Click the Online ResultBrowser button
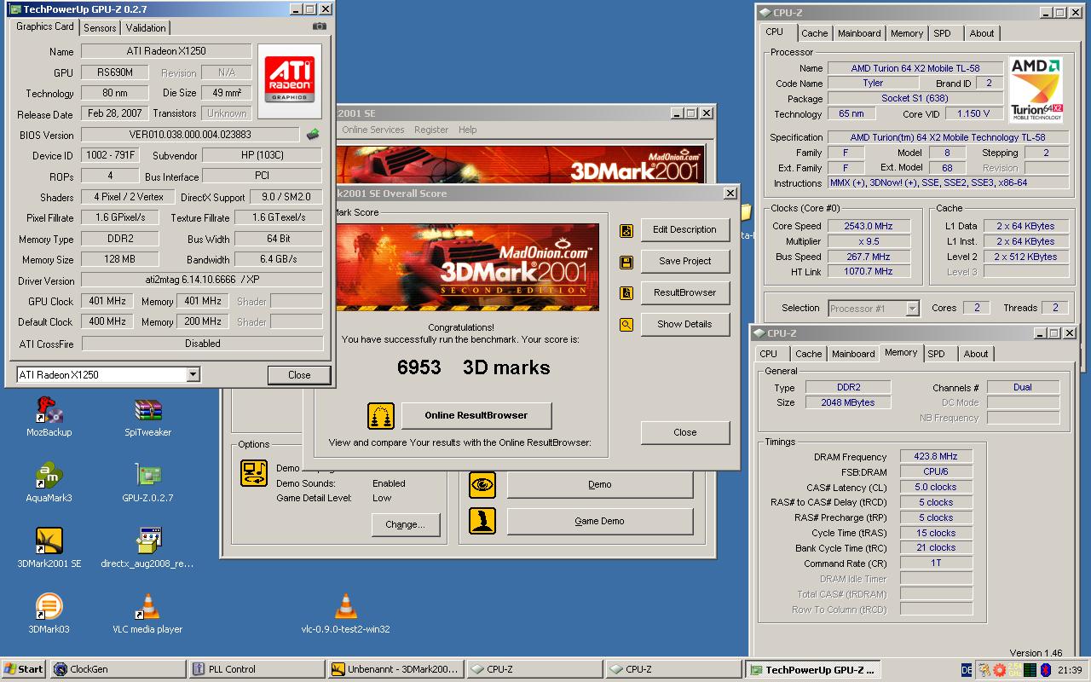 click(476, 416)
